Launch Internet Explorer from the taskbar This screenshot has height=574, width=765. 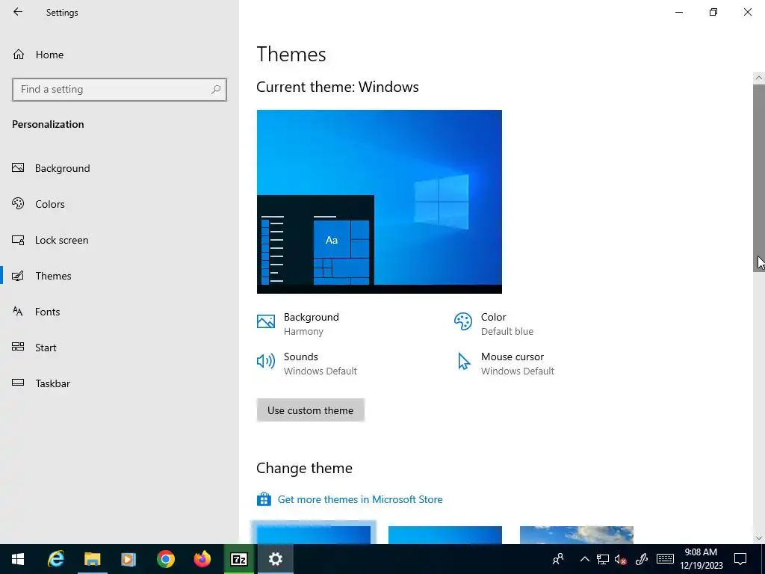pyautogui.click(x=55, y=559)
